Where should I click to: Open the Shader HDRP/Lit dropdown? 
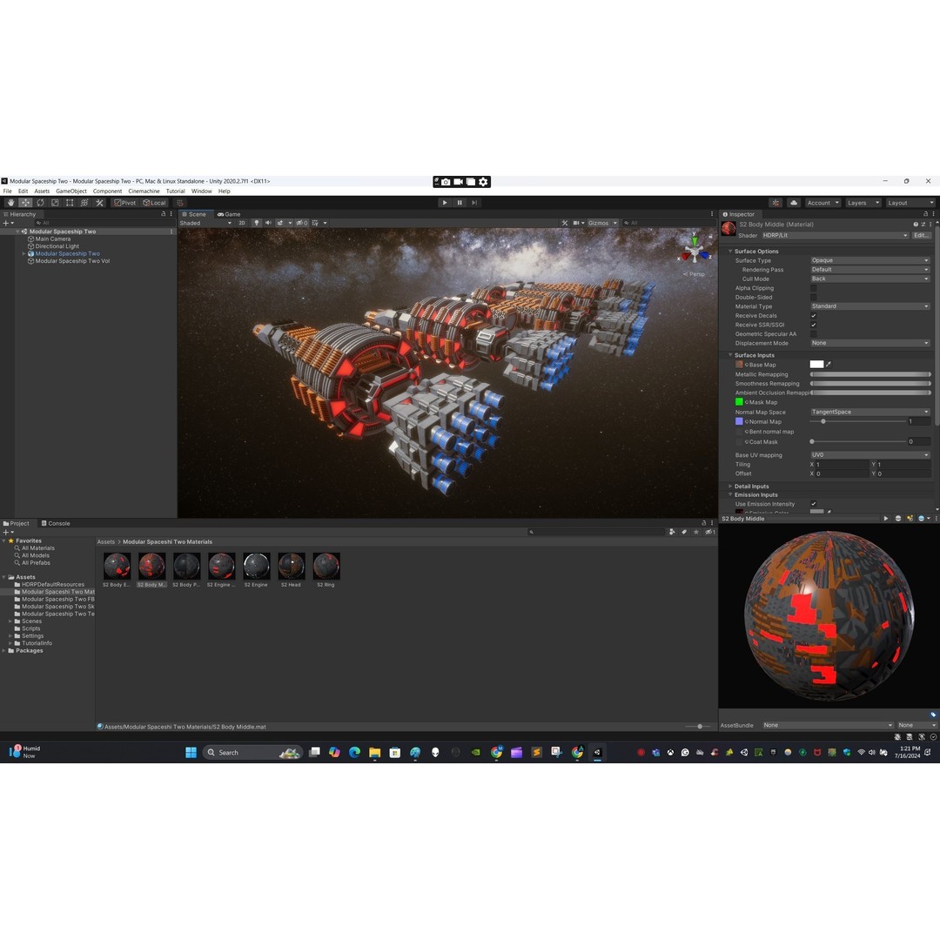(x=835, y=236)
